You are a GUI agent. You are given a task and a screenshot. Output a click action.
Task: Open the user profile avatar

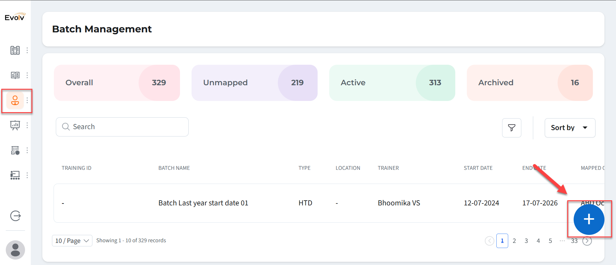(x=15, y=250)
